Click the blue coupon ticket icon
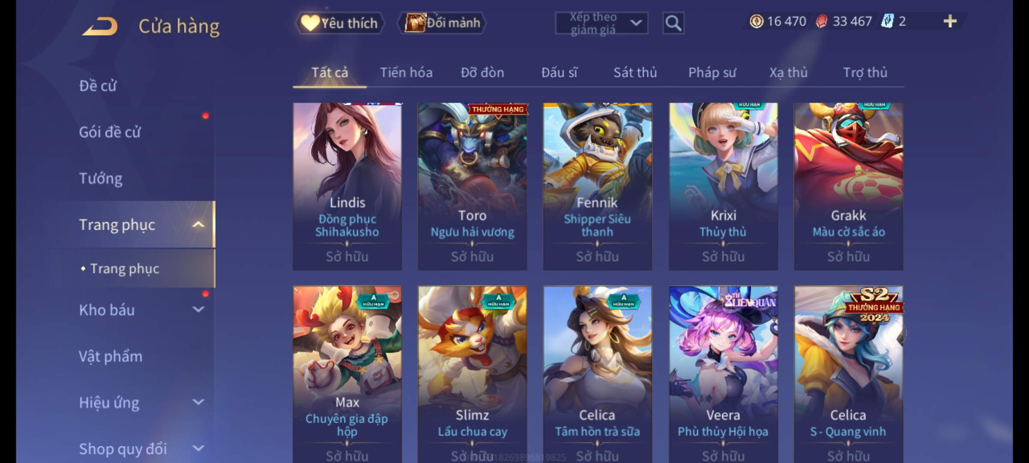Image resolution: width=1029 pixels, height=463 pixels. pos(887,21)
